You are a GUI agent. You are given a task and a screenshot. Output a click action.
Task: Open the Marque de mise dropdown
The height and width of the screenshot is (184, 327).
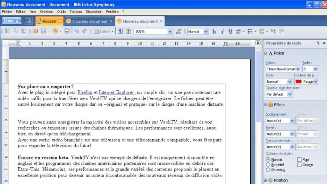292,147
